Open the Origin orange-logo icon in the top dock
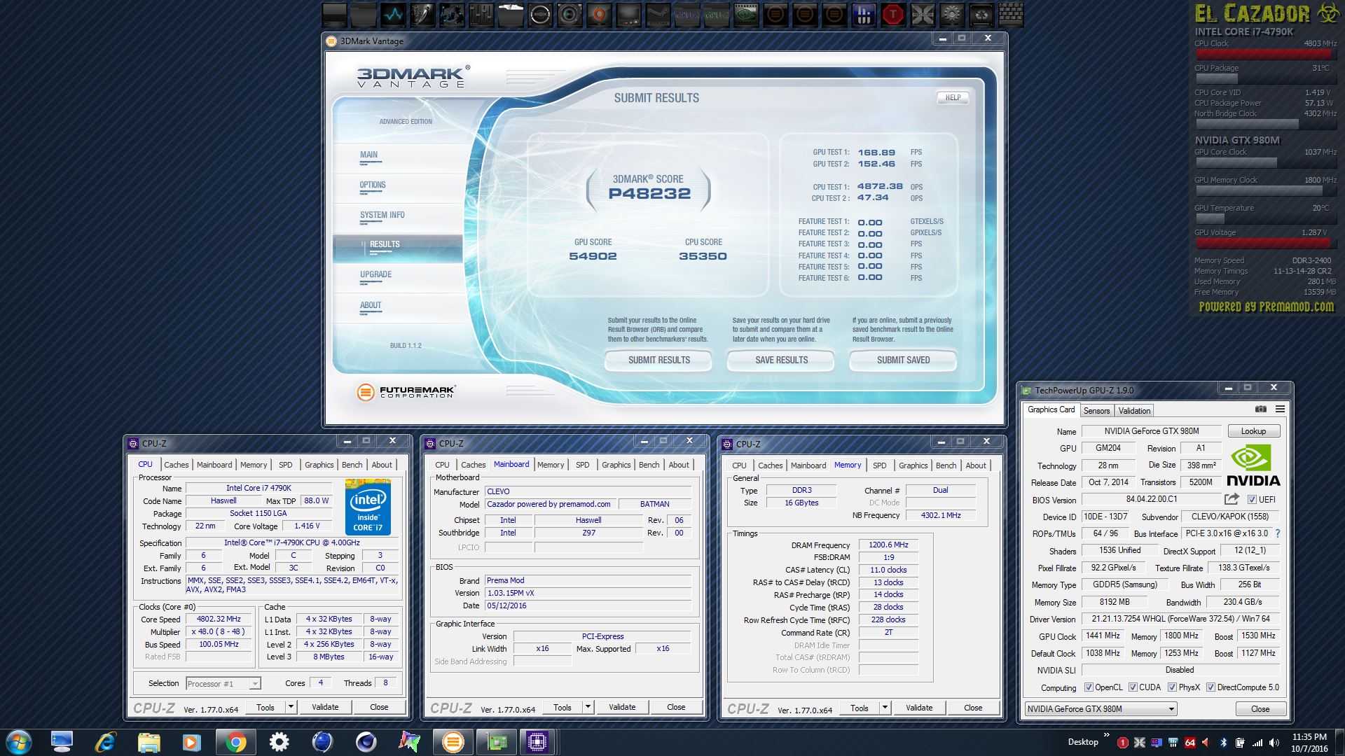The height and width of the screenshot is (756, 1345). (x=600, y=14)
